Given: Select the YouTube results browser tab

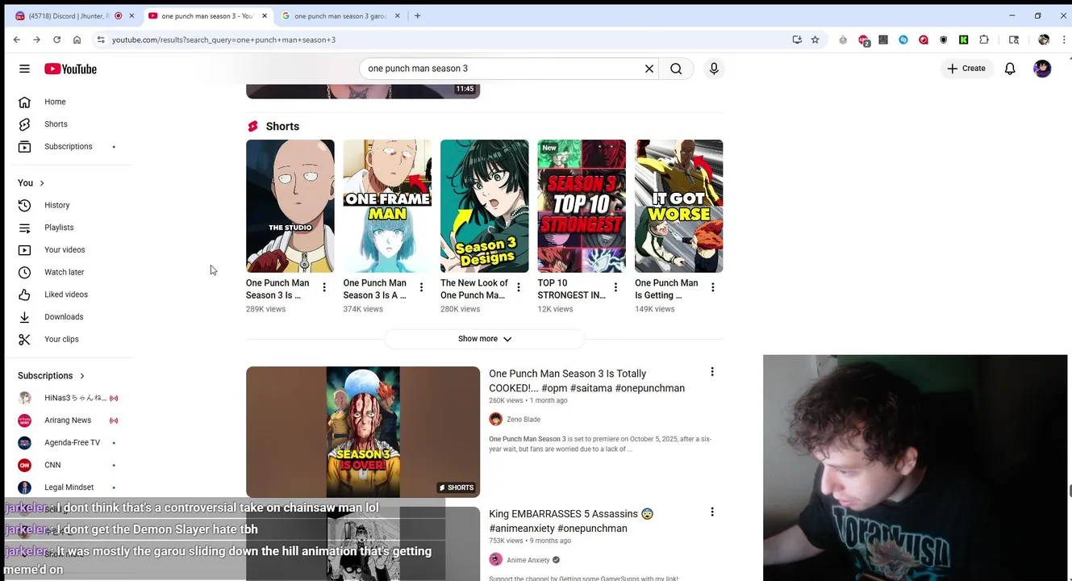Looking at the screenshot, I should point(206,16).
